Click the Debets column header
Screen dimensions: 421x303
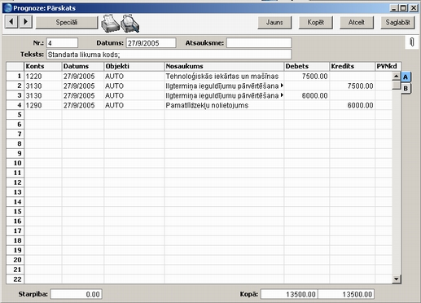point(306,66)
